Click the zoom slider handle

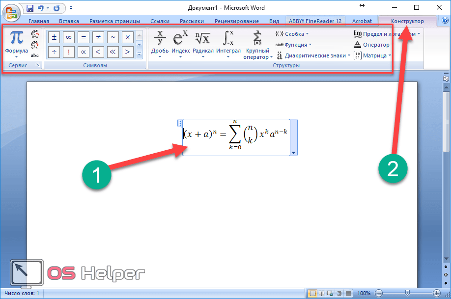click(407, 293)
